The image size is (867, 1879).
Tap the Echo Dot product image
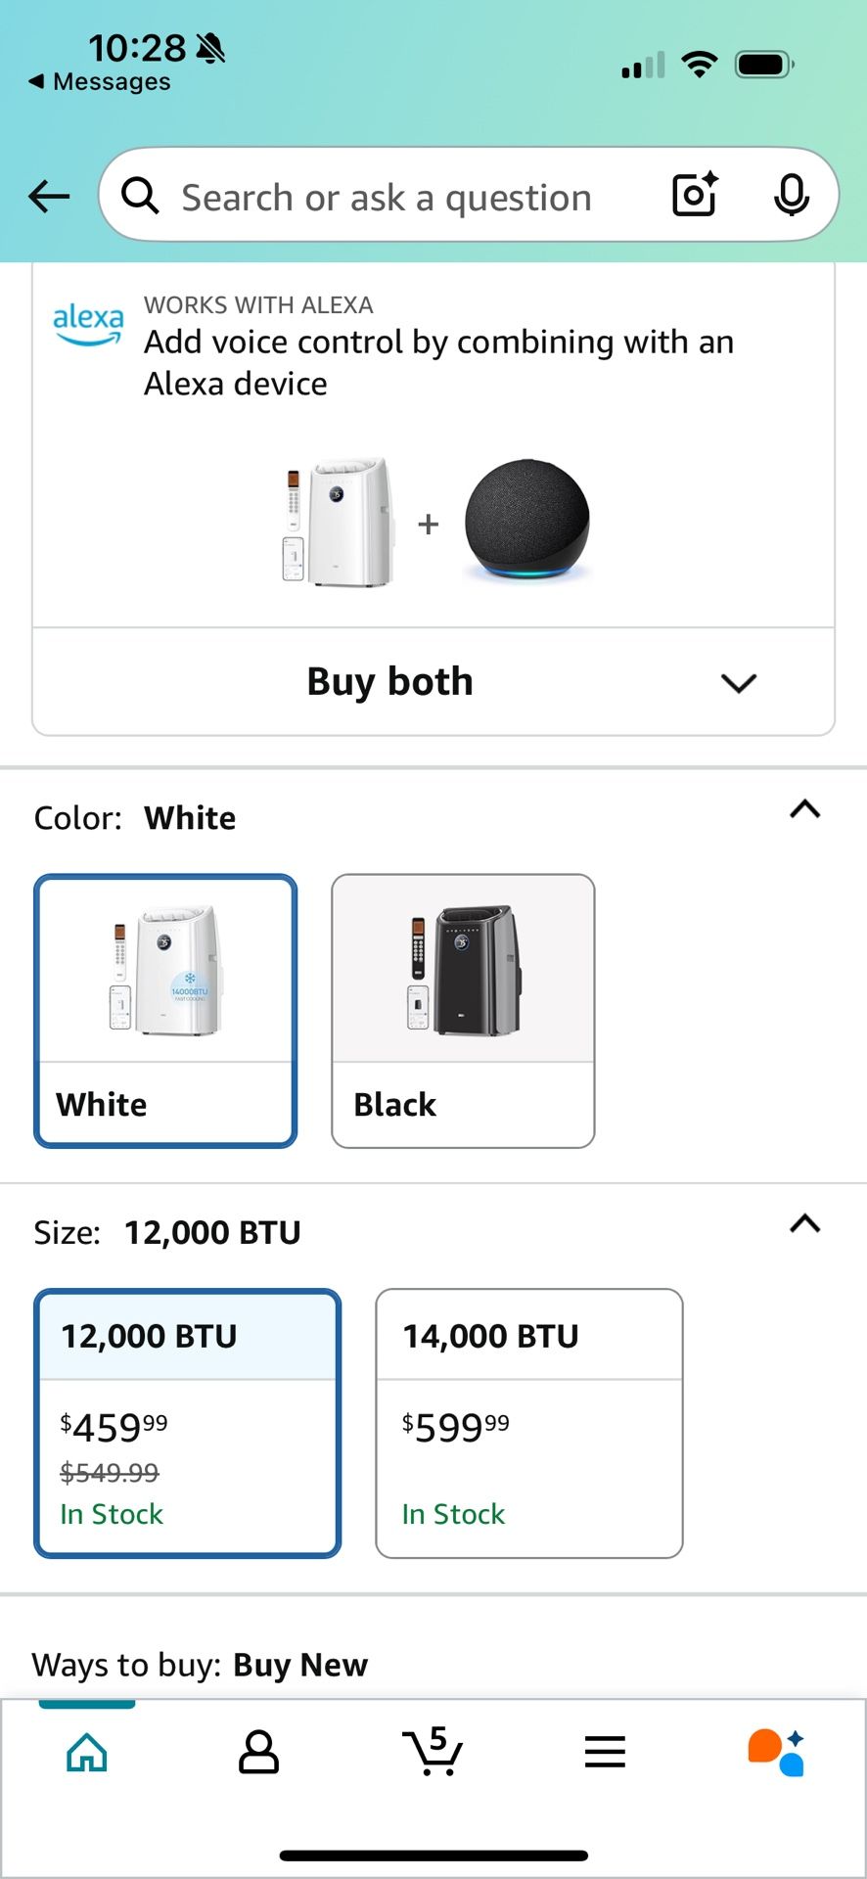[x=527, y=520]
